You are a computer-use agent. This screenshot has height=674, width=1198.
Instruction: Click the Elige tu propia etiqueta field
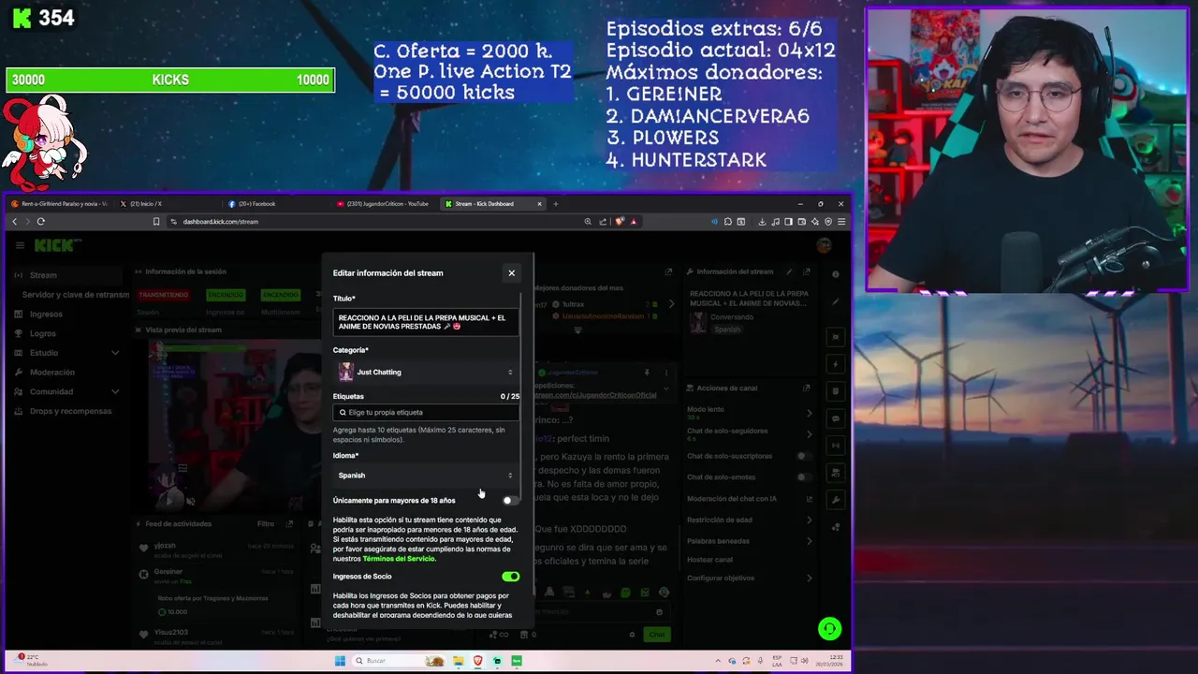[425, 412]
